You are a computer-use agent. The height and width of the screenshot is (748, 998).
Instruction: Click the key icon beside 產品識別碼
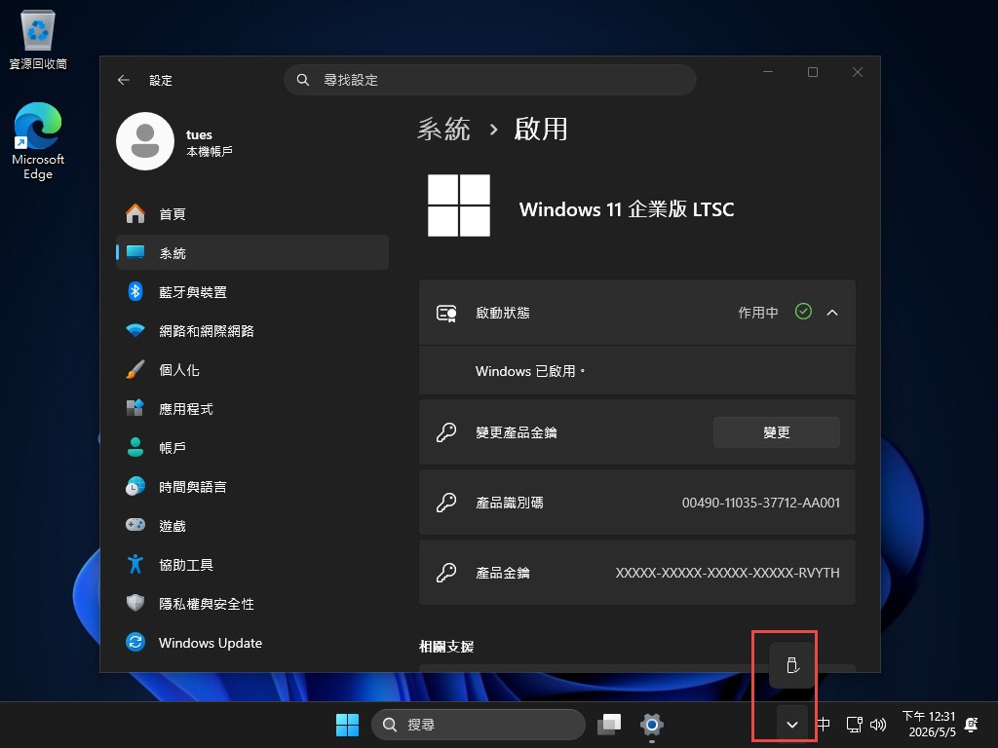[x=446, y=503]
